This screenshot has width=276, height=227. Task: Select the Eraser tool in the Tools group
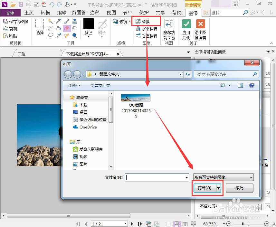click(67, 28)
